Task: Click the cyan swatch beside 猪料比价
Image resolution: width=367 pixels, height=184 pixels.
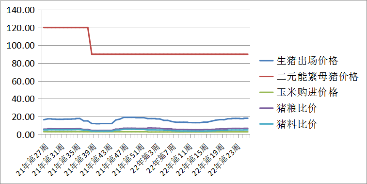Action: 266,124
